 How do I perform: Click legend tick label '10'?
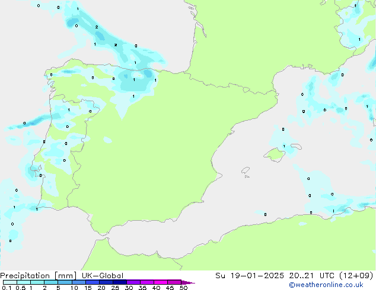pyautogui.click(x=74, y=288)
